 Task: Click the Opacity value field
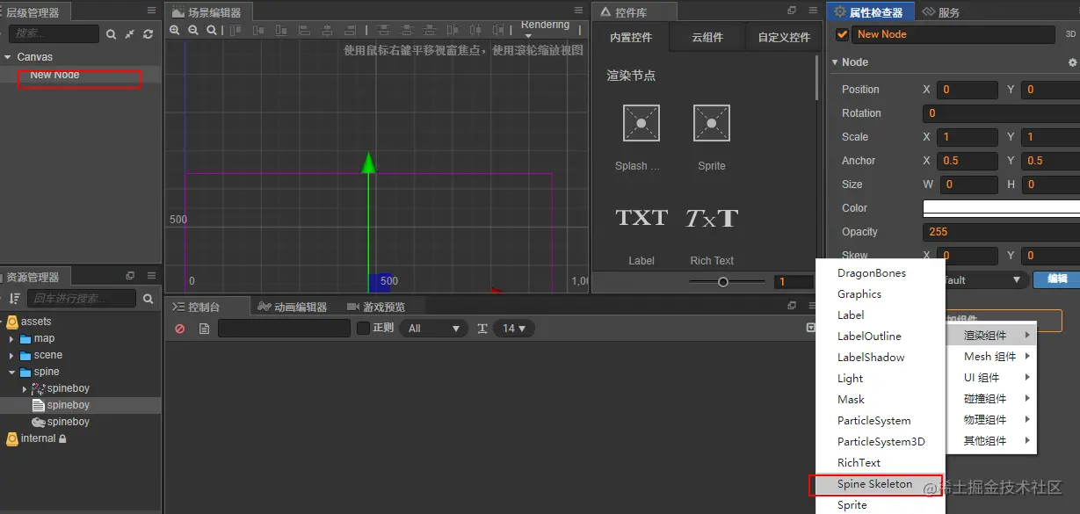(x=1001, y=232)
